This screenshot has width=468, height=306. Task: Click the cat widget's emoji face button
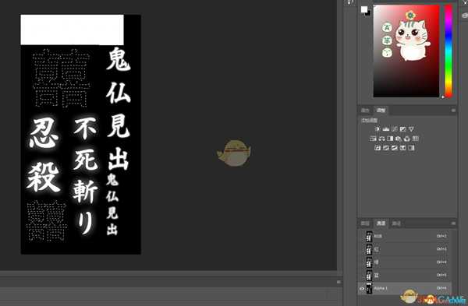(387, 53)
